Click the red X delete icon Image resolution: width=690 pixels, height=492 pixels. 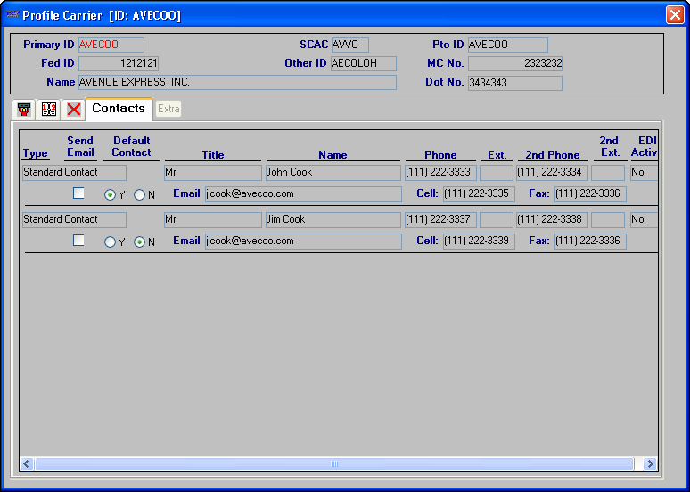[74, 109]
